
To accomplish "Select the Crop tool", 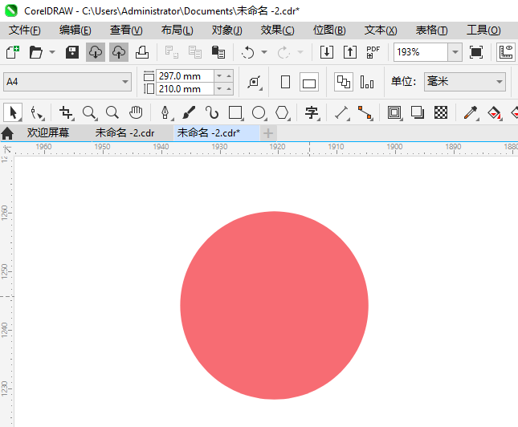I will click(x=66, y=112).
